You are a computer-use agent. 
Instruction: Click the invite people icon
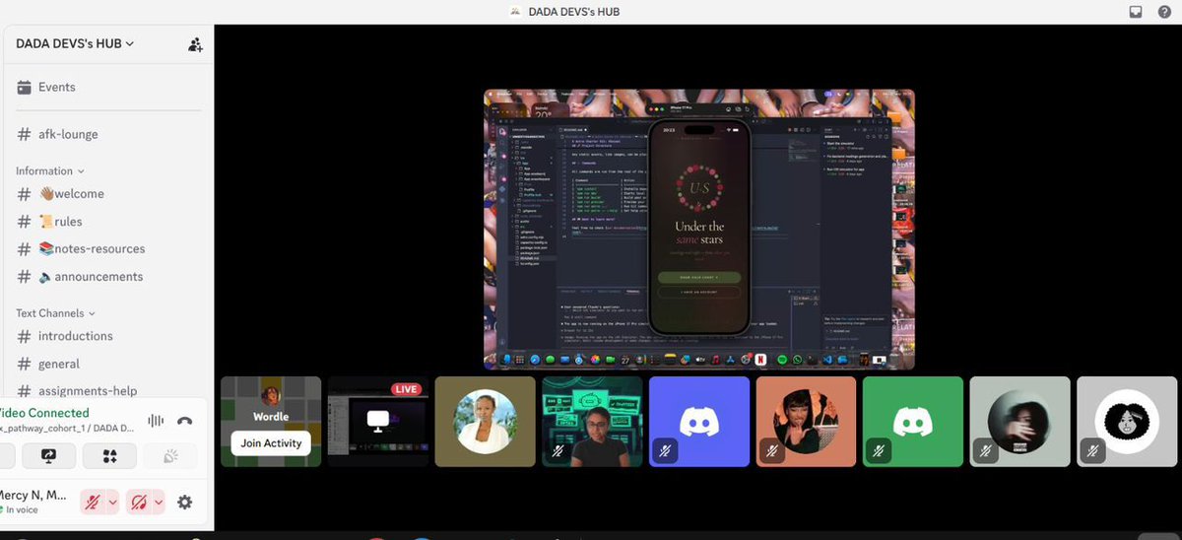click(195, 44)
